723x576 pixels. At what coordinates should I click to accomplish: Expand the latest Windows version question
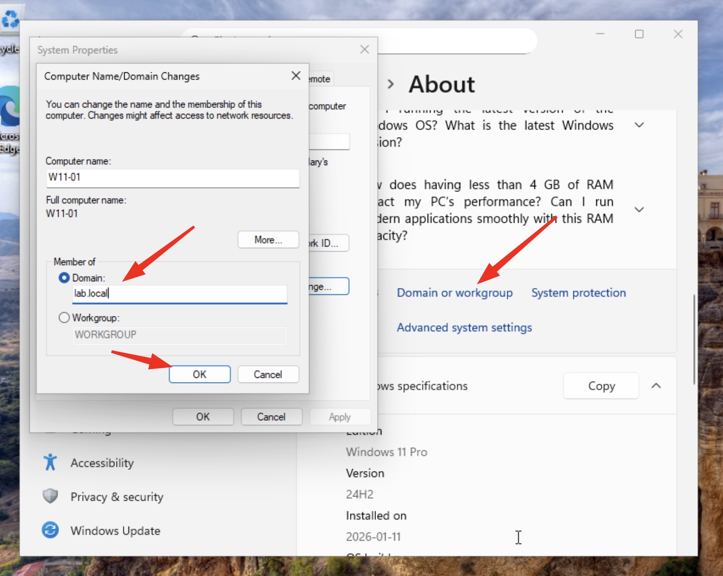click(x=639, y=125)
